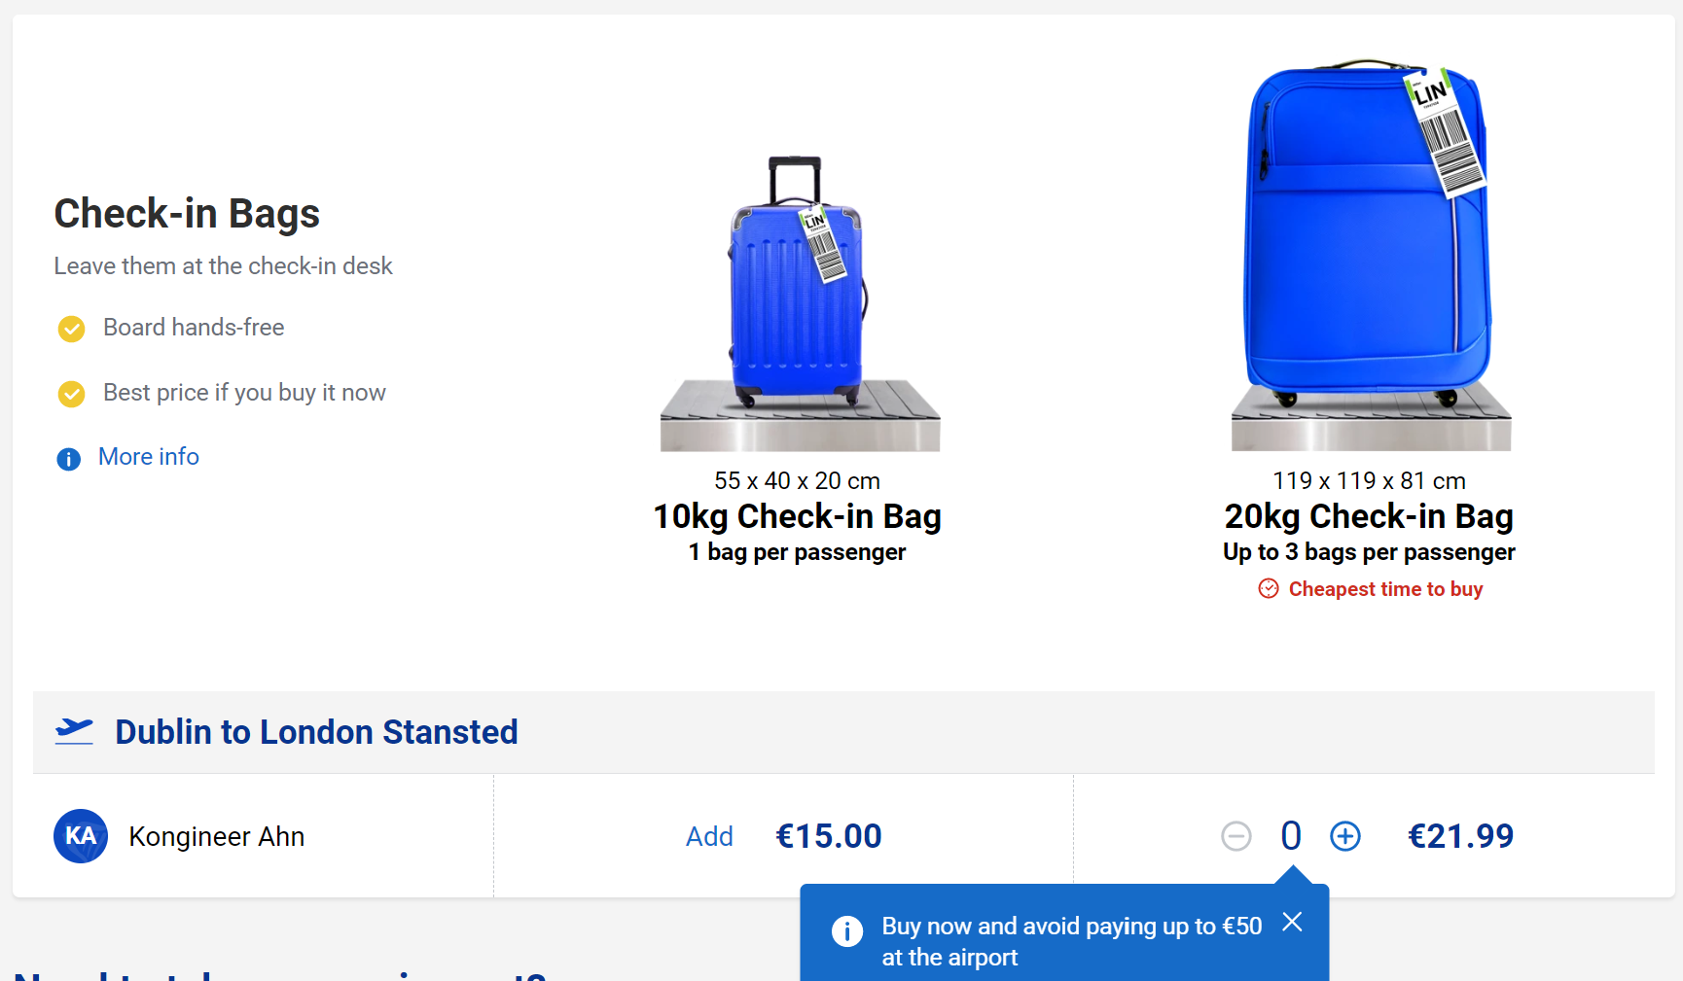Select the 10kg Check-in Bag image

[798, 292]
